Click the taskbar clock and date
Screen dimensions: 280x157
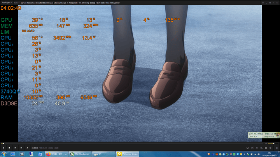(x=269, y=154)
